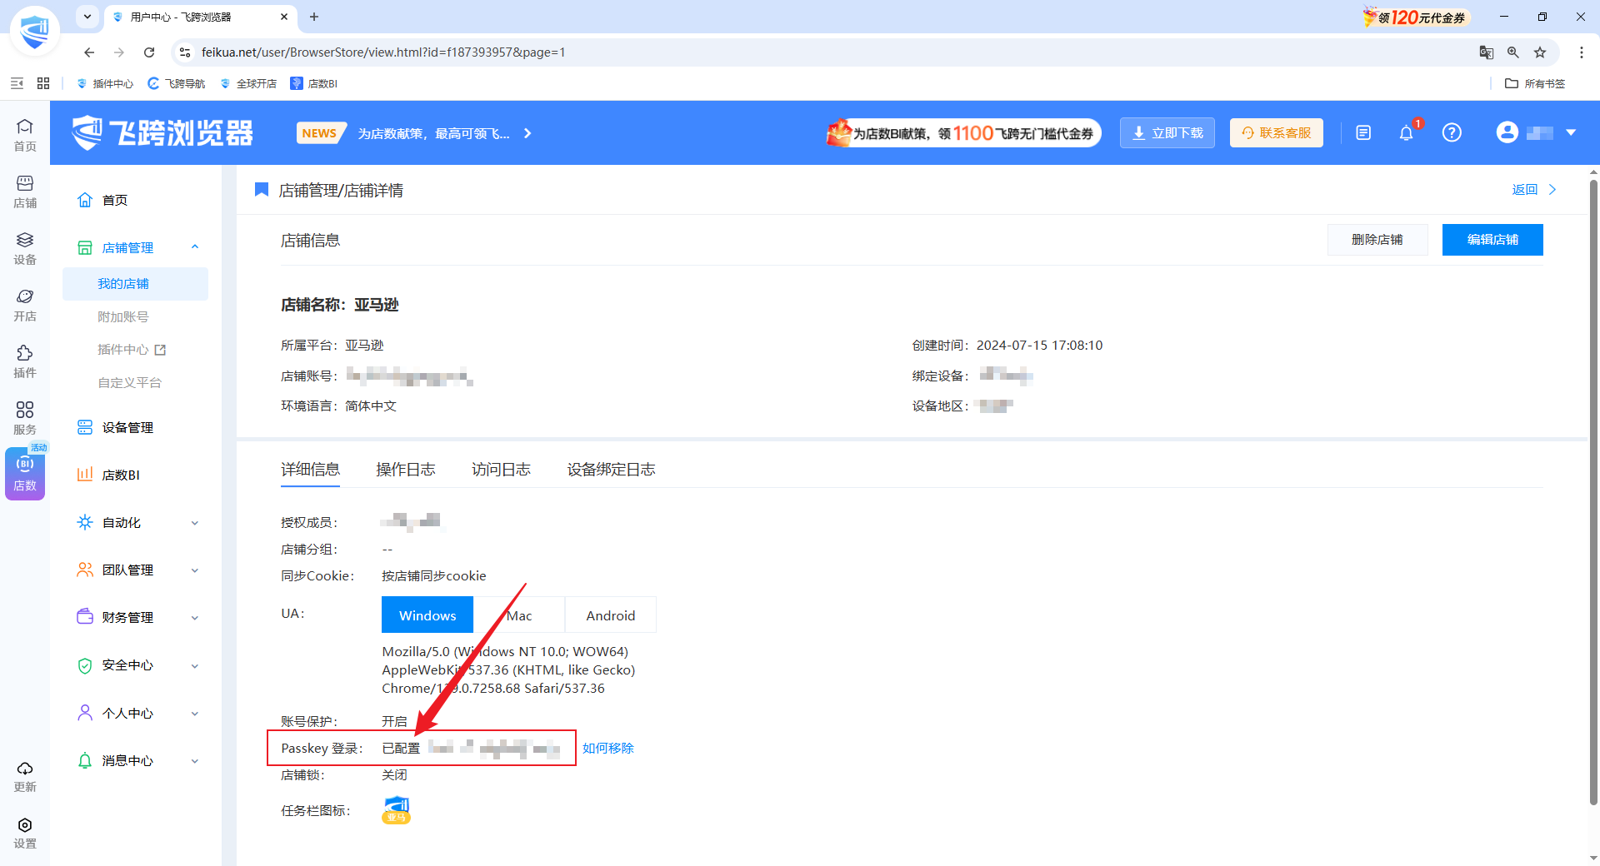Expand the 消息中心 menu section

click(195, 761)
